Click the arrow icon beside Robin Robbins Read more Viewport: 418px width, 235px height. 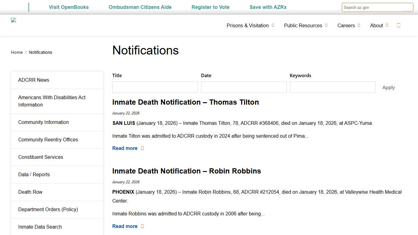[142, 226]
